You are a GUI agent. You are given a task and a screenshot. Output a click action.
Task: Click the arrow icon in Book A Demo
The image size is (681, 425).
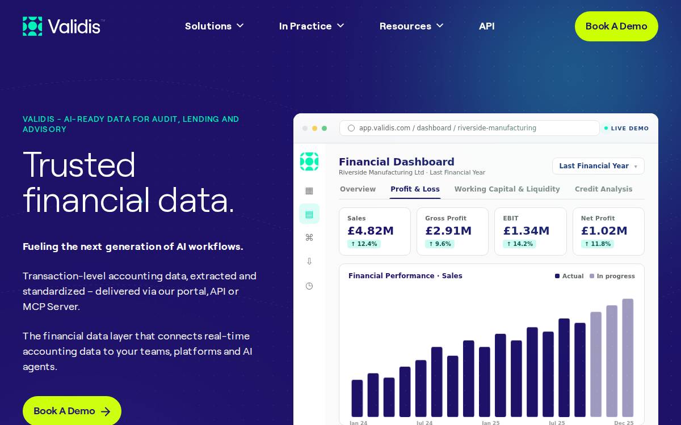106,411
